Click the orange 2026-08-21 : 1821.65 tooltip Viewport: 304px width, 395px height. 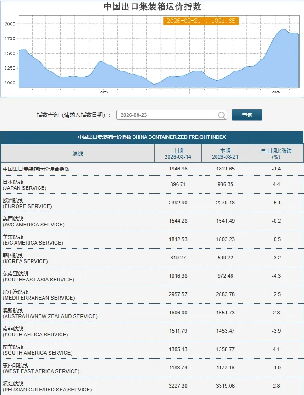click(x=201, y=21)
